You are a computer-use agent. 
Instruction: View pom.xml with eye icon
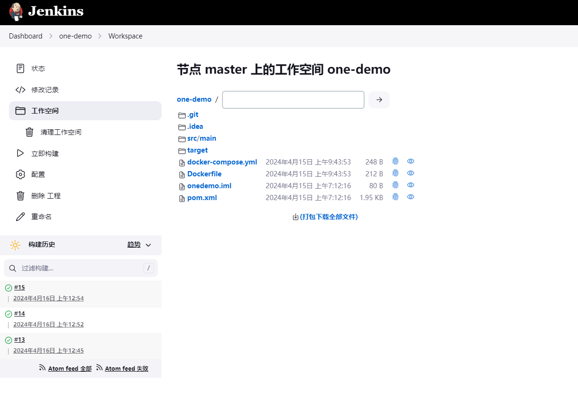[x=411, y=197]
